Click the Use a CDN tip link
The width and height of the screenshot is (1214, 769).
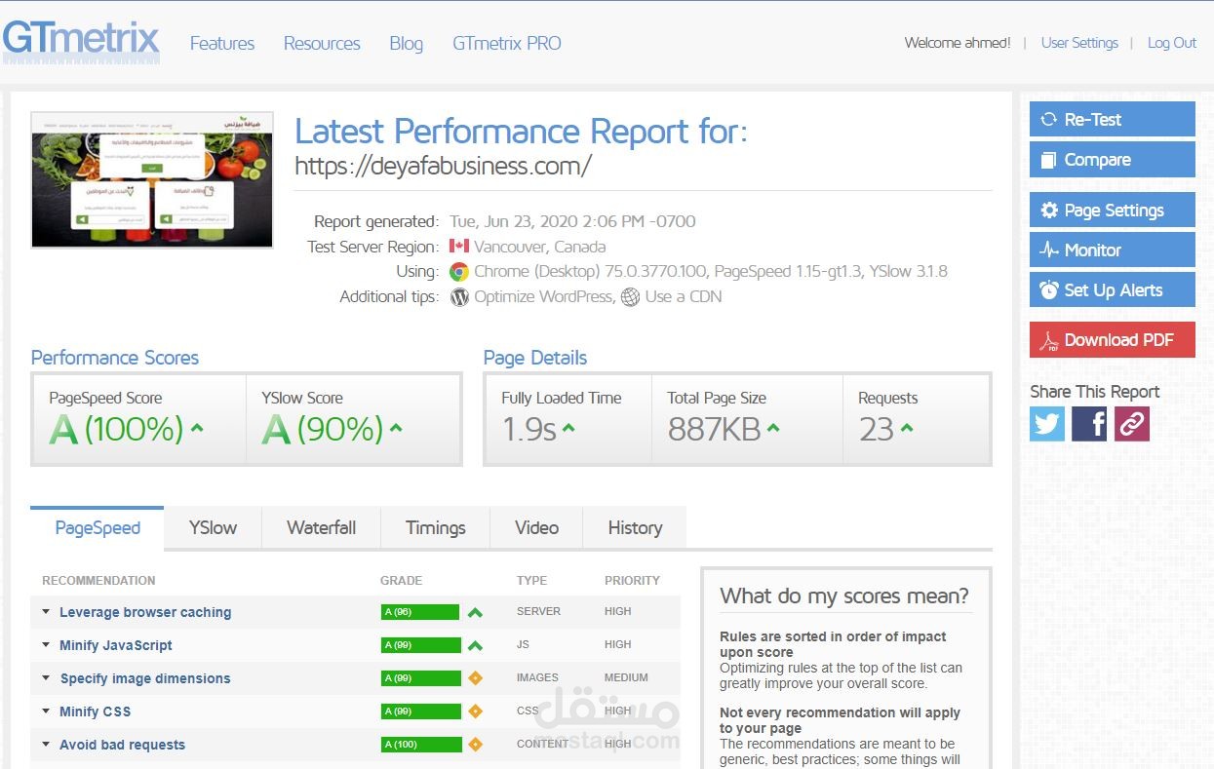pyautogui.click(x=684, y=297)
